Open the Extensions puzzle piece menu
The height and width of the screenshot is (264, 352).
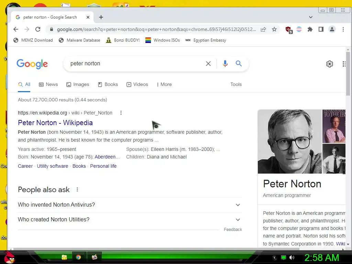pyautogui.click(x=310, y=29)
